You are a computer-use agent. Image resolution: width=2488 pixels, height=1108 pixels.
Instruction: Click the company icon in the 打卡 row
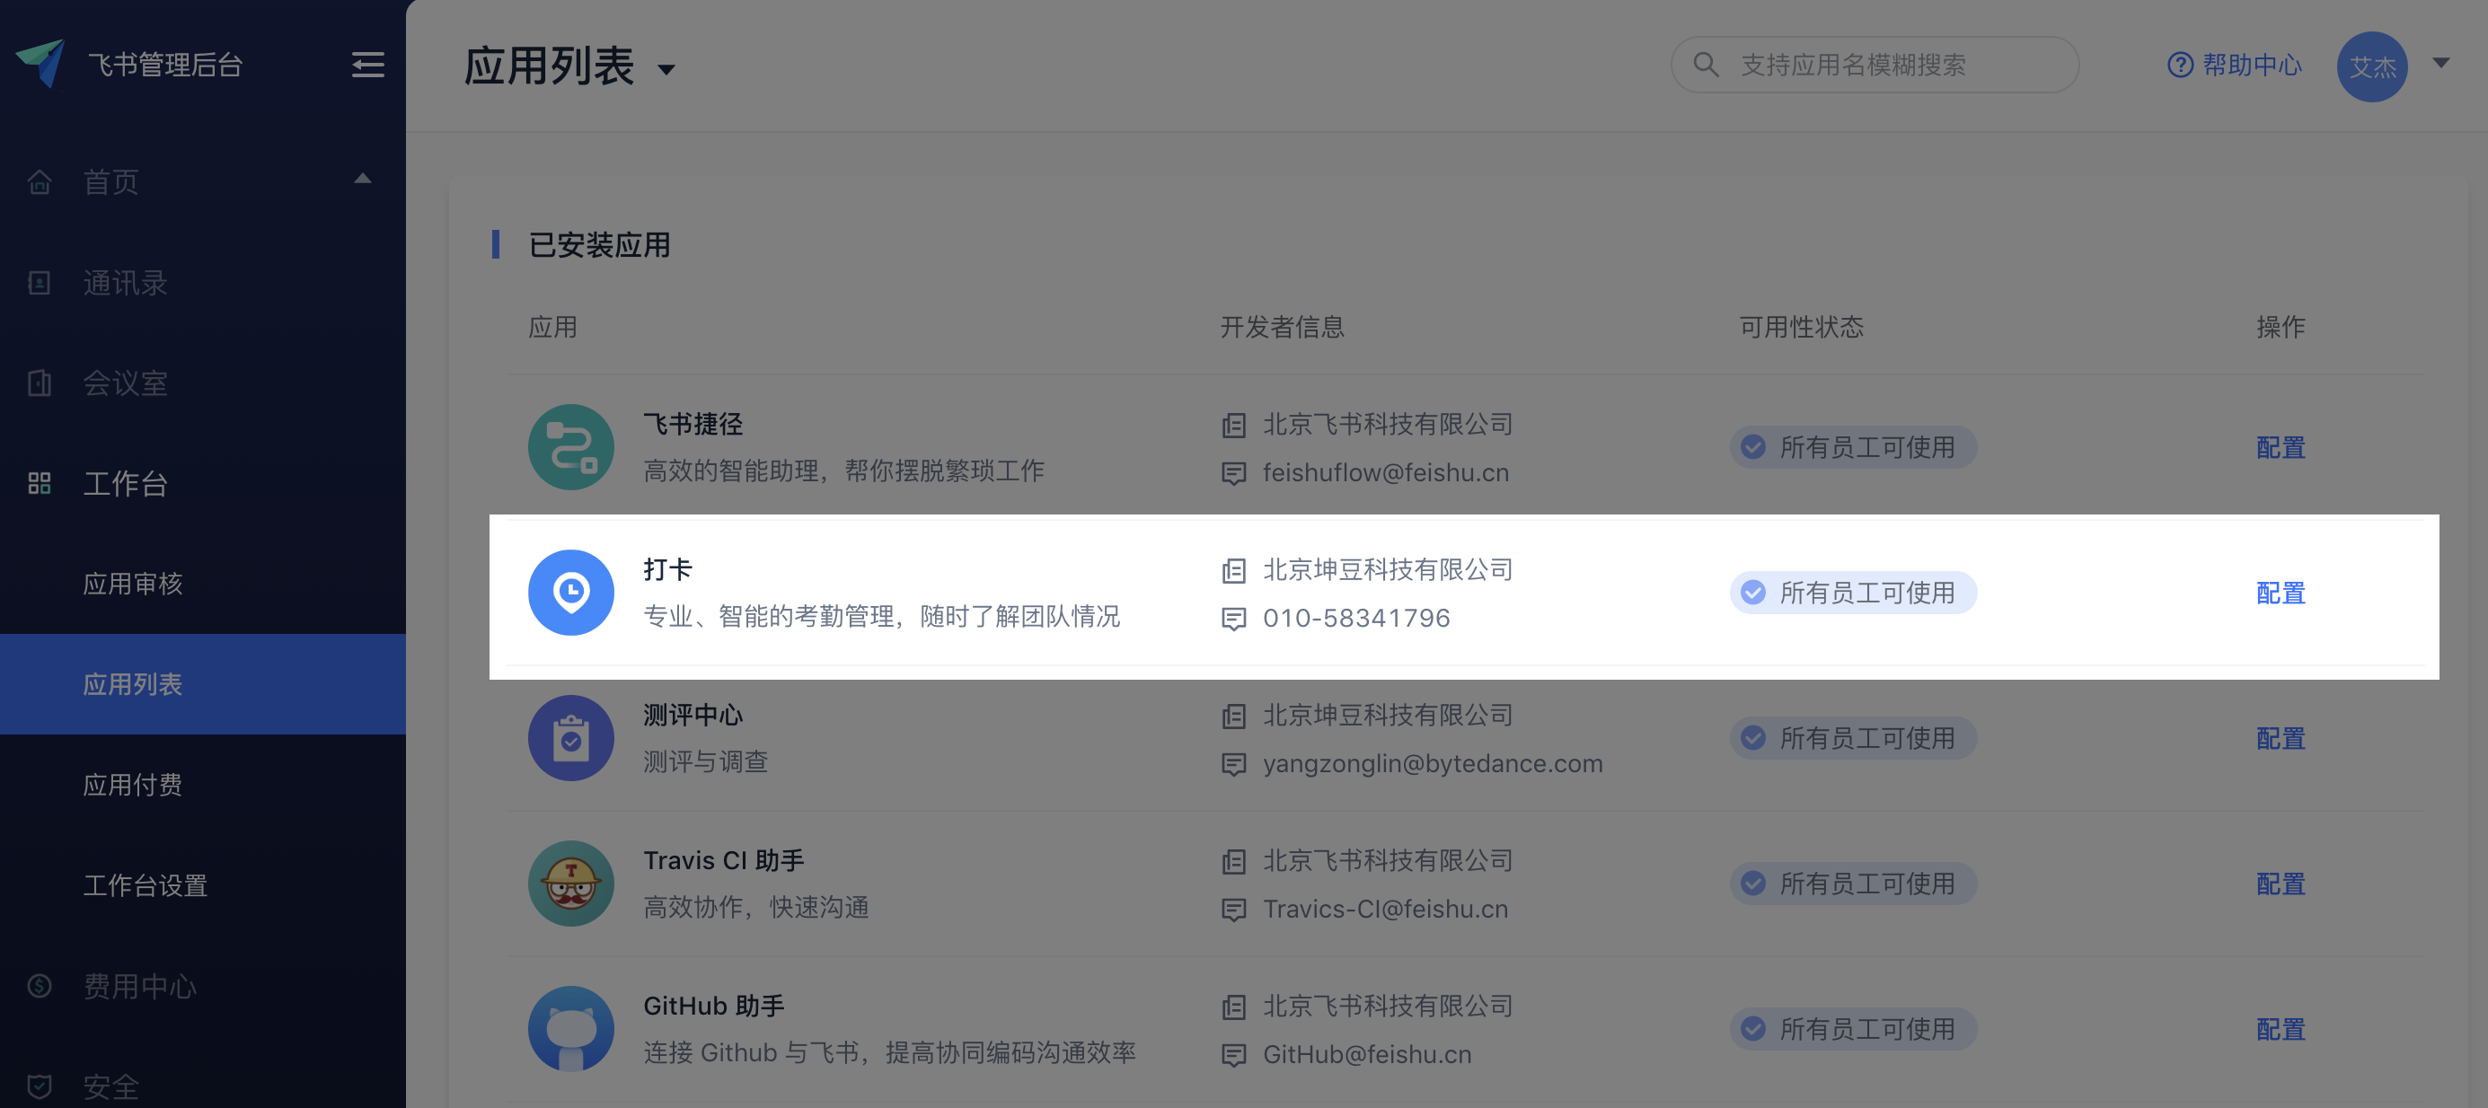1233,570
